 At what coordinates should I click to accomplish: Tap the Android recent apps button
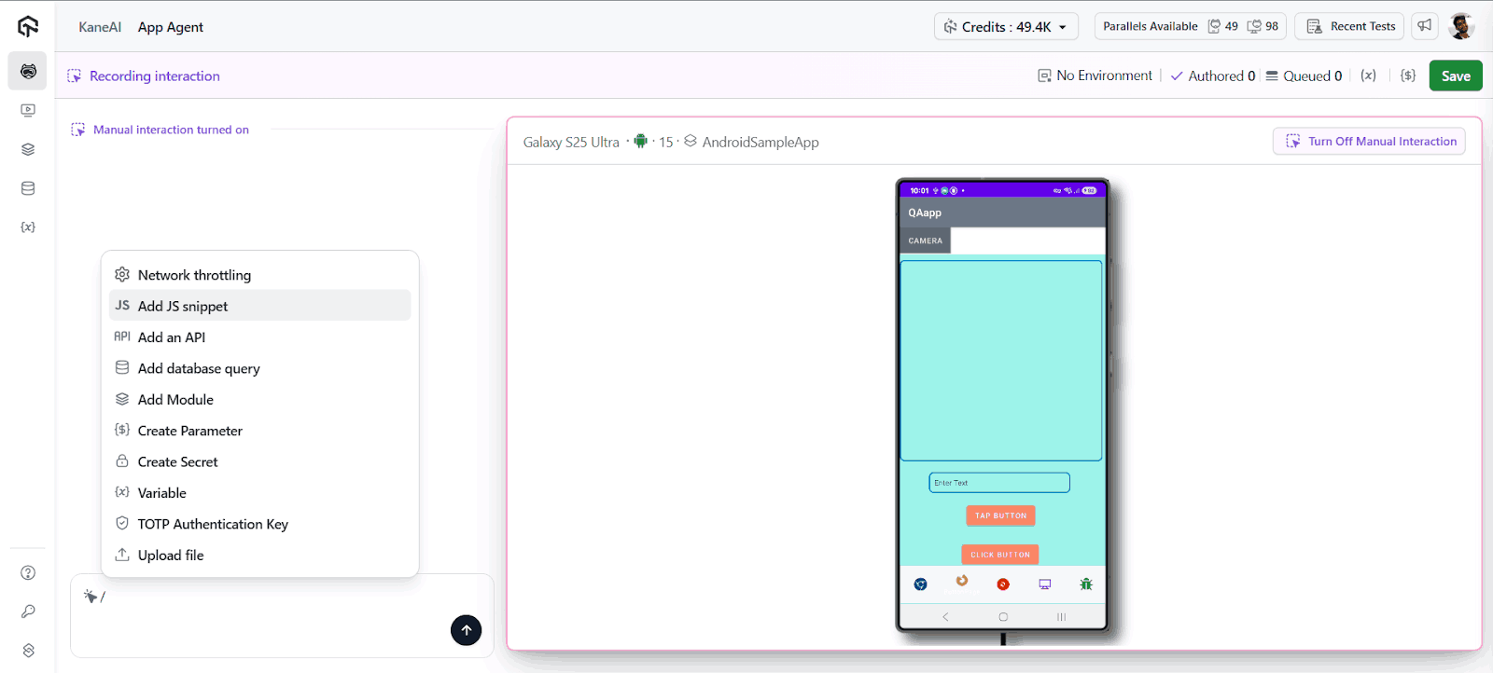[1061, 617]
